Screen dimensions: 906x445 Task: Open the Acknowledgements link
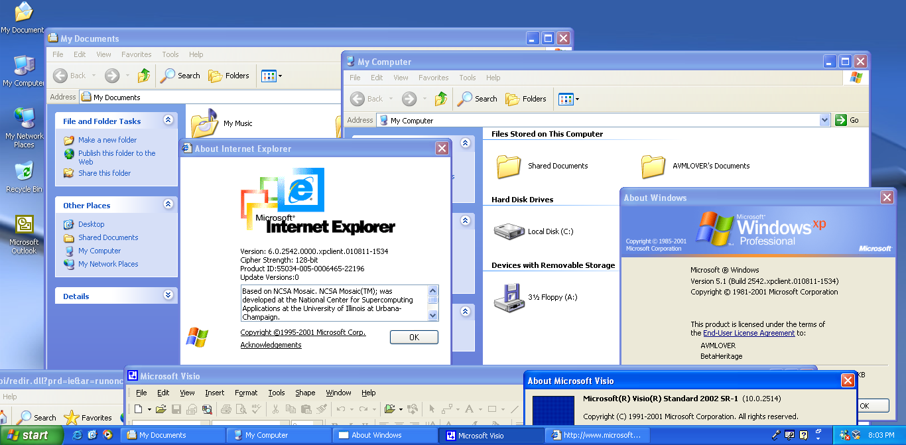point(271,345)
